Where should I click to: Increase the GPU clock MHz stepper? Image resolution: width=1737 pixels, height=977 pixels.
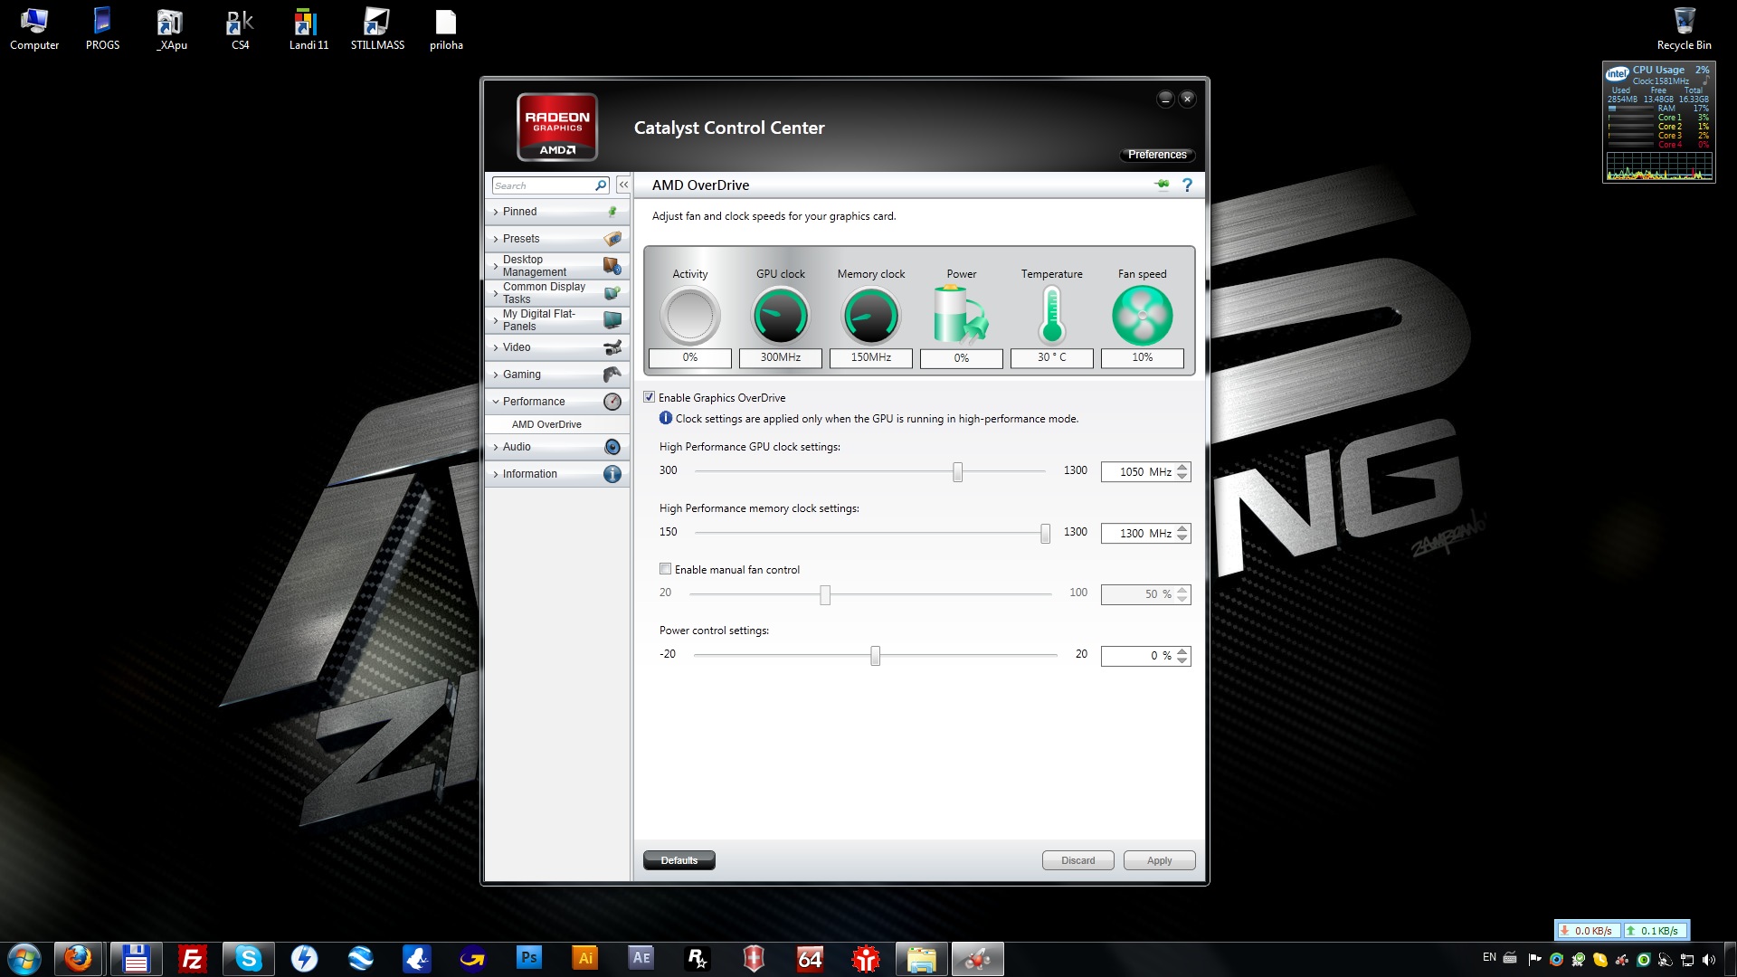pyautogui.click(x=1182, y=468)
